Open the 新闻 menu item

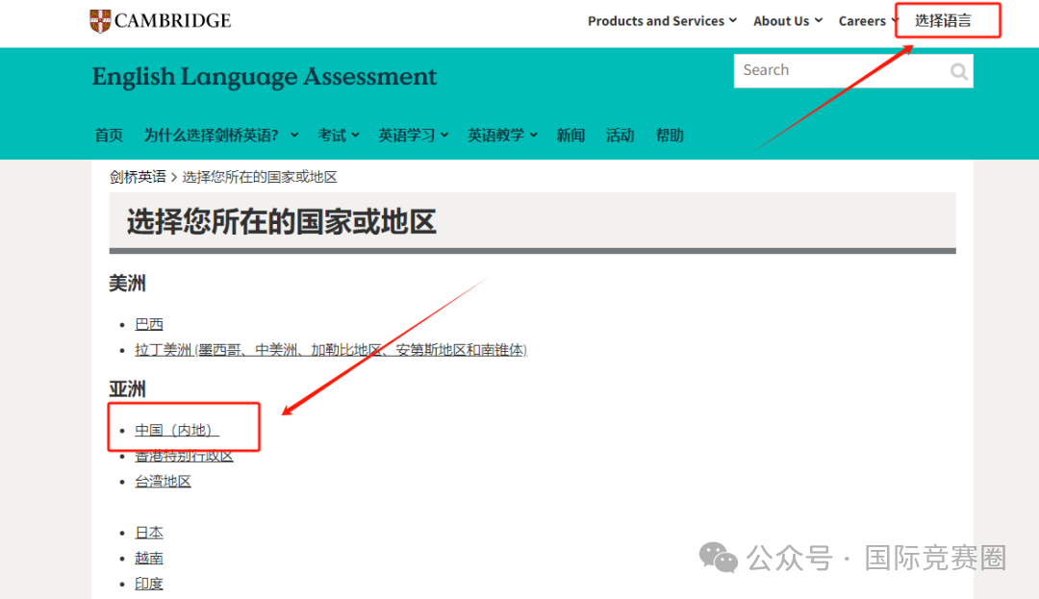570,136
